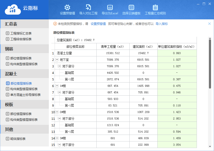
Task: Click cell value 1213.024
Action: click(113, 125)
